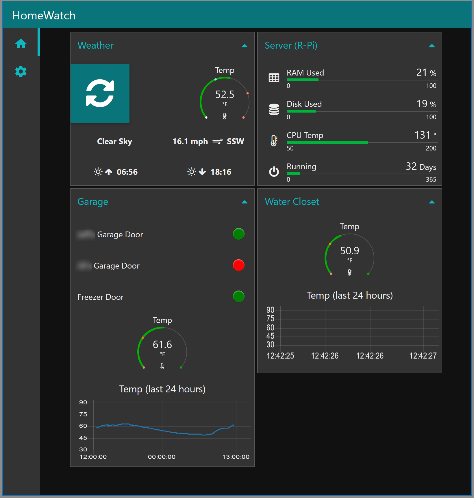Click the green first Garage Door indicator
The height and width of the screenshot is (498, 474).
238,234
